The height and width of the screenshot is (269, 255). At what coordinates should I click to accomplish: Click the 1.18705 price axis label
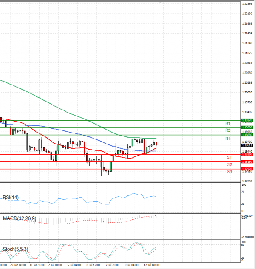click(x=247, y=142)
